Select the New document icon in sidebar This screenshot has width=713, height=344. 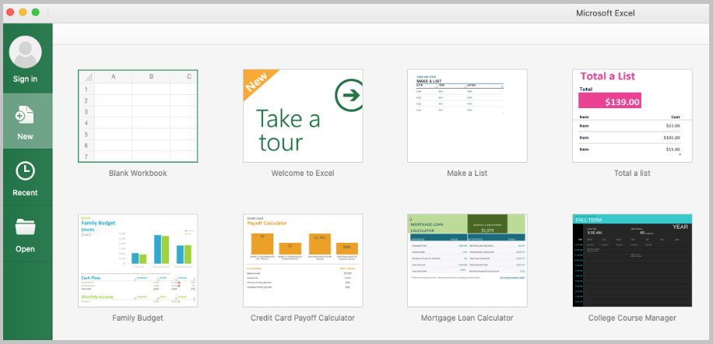(25, 115)
